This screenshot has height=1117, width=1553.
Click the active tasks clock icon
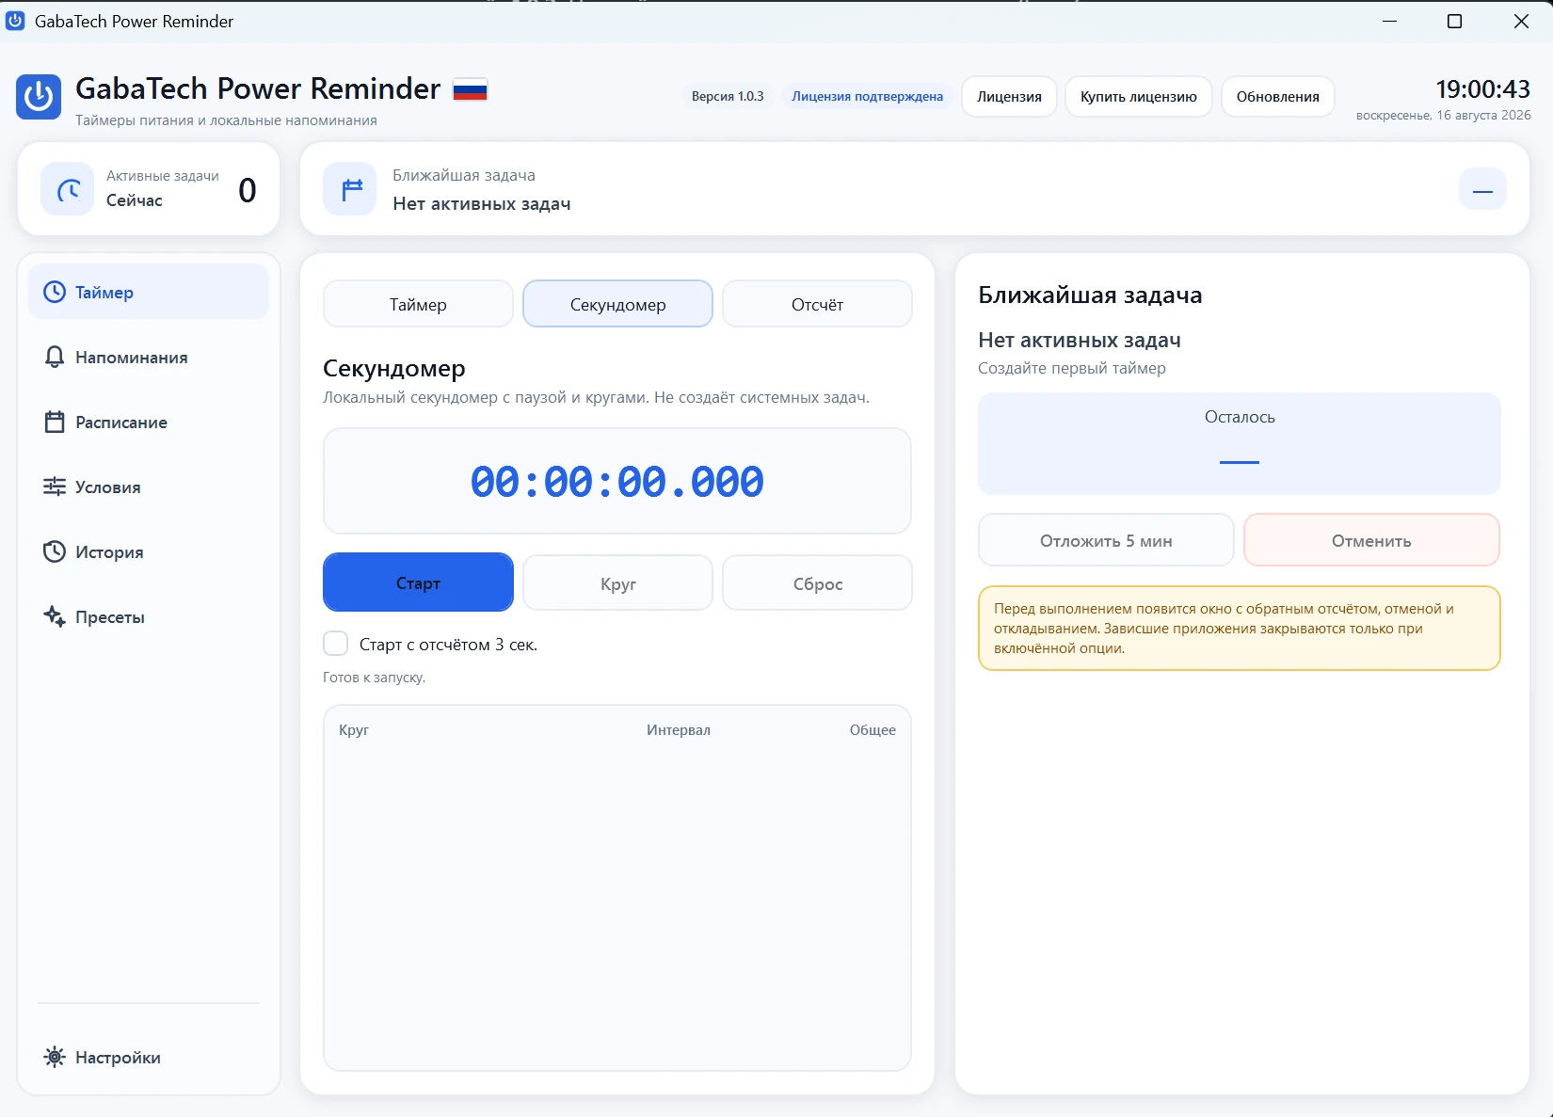coord(68,189)
